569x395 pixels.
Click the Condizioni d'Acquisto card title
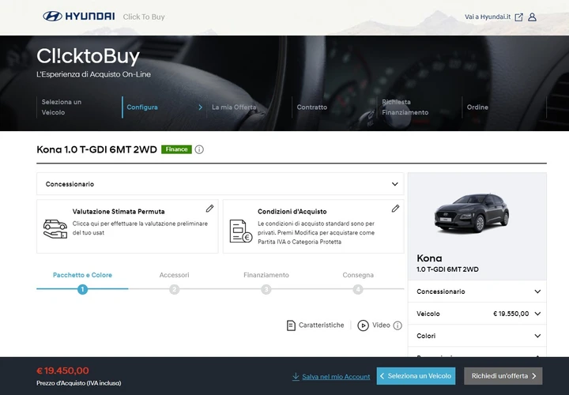tap(292, 212)
